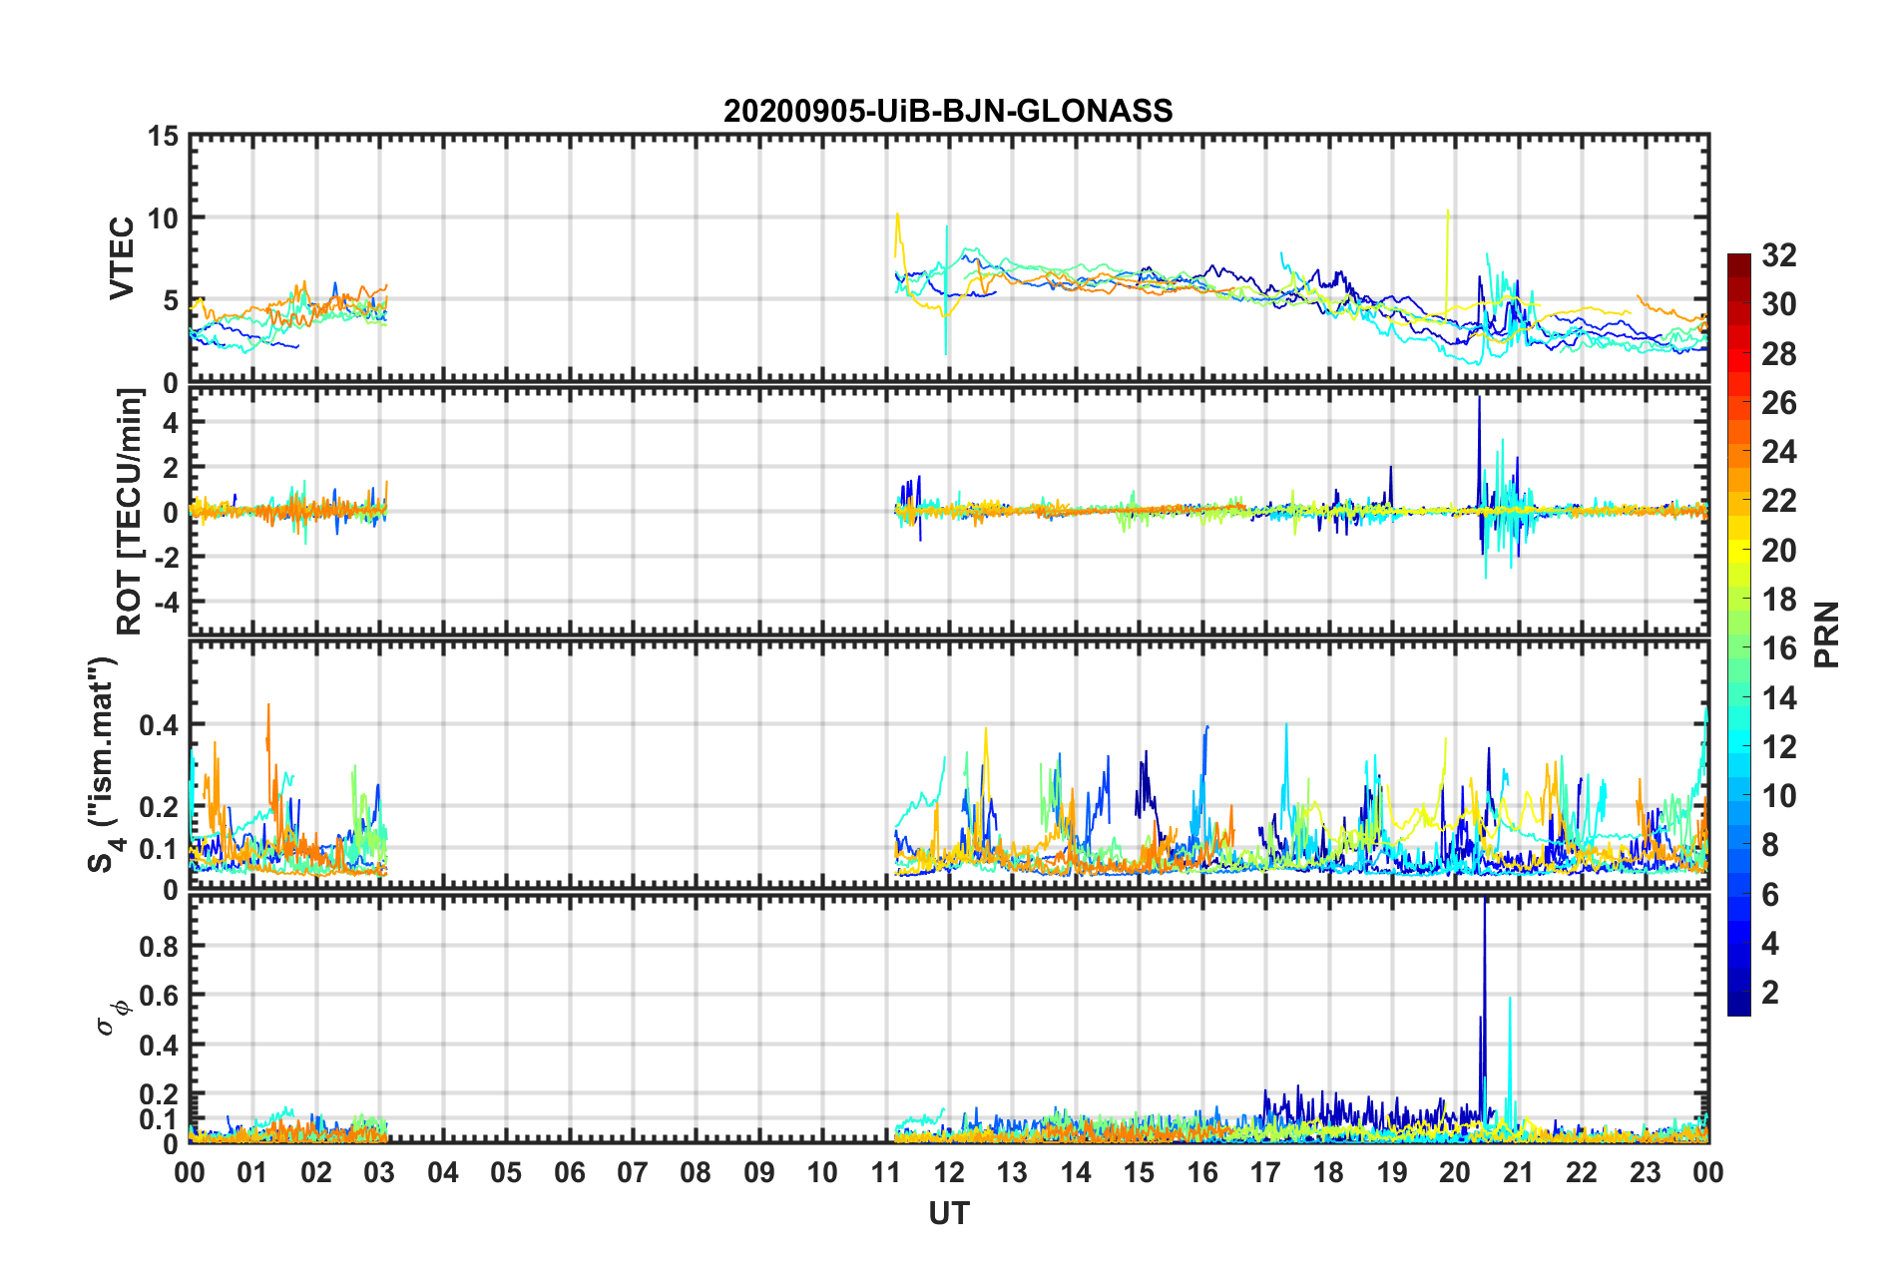Viewport: 1898px width, 1269px height.
Task: Click the yellow band of colorbar near 20
Action: point(1738,551)
